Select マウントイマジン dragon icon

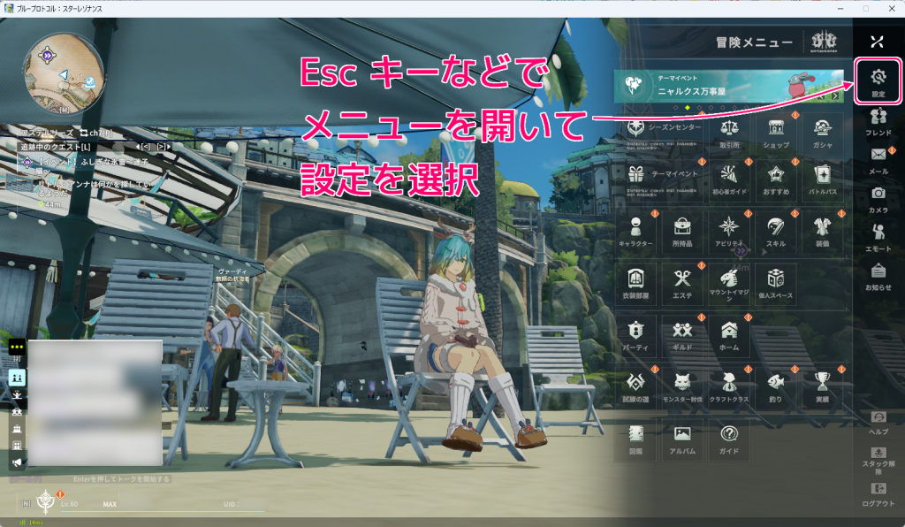pos(731,281)
